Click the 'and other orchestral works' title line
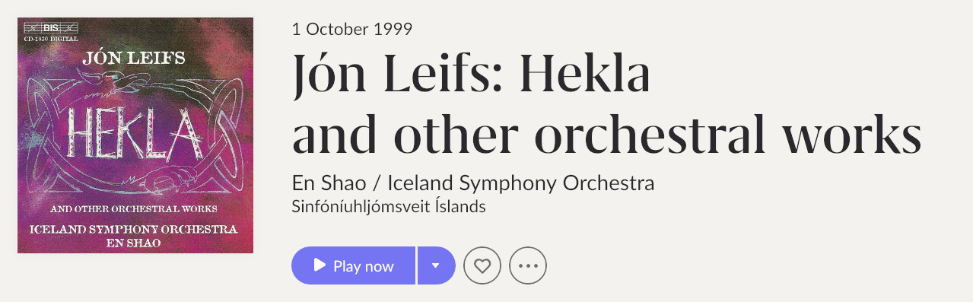Viewport: 973px width, 302px height. (x=606, y=134)
